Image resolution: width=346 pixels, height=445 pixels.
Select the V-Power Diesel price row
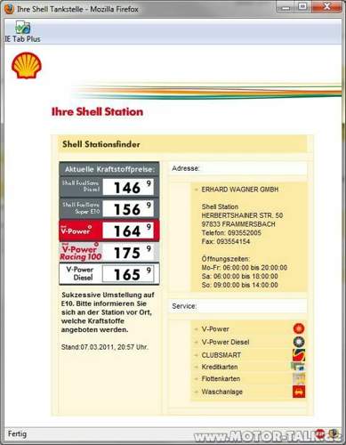coord(109,274)
